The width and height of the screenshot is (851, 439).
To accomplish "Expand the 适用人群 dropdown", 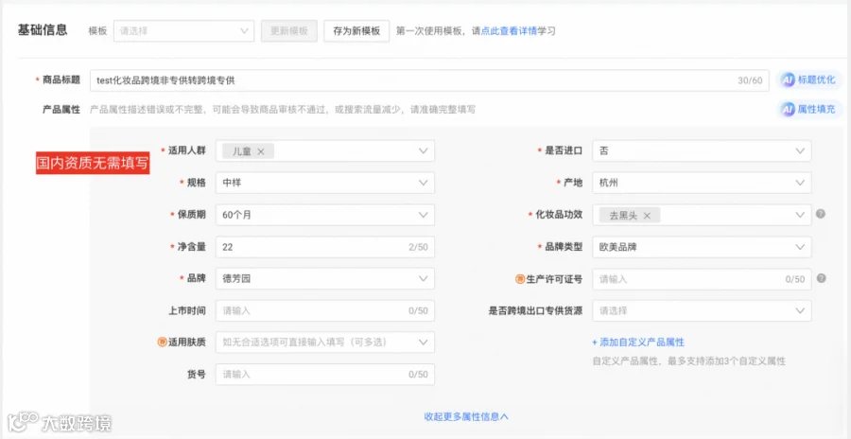I will pyautogui.click(x=325, y=151).
